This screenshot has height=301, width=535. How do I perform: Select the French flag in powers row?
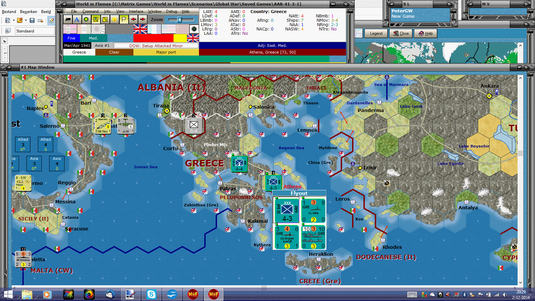(154, 29)
